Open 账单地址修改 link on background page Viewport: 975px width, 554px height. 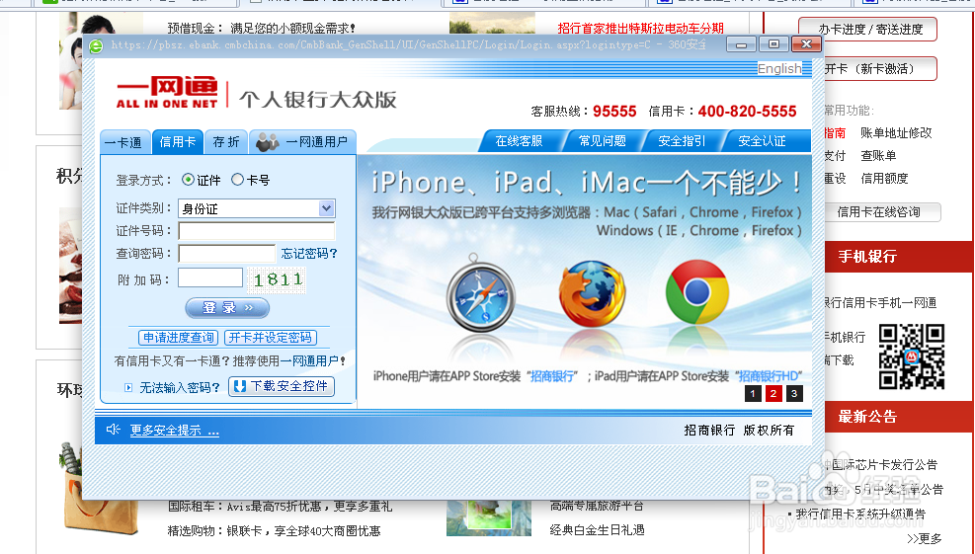(x=896, y=132)
